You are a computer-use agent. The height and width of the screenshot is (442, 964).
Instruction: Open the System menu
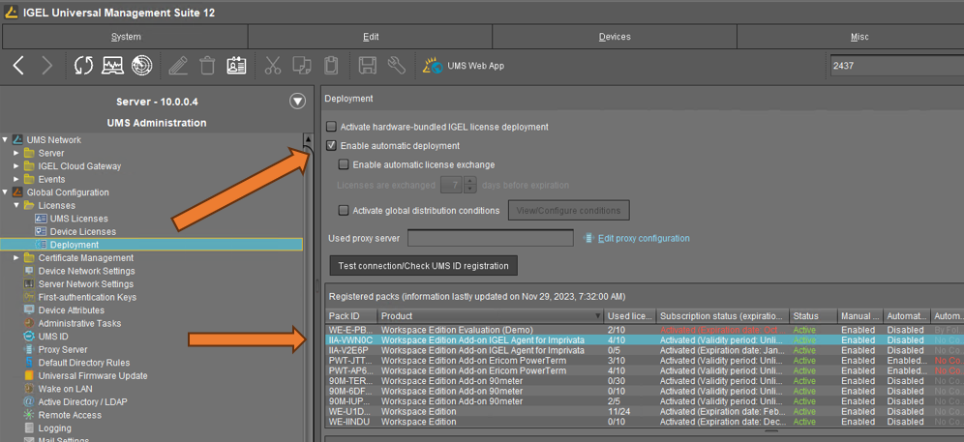[x=126, y=37]
